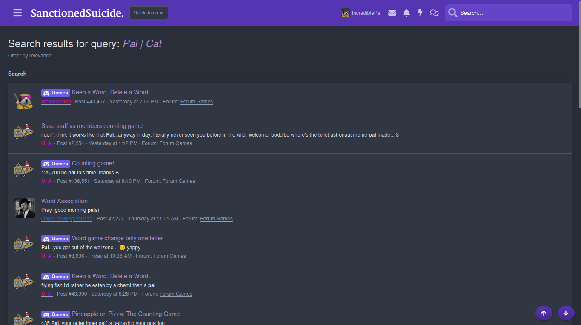Image resolution: width=581 pixels, height=325 pixels.
Task: Click the SanctionedSuicide site logo
Action: pyautogui.click(x=77, y=13)
